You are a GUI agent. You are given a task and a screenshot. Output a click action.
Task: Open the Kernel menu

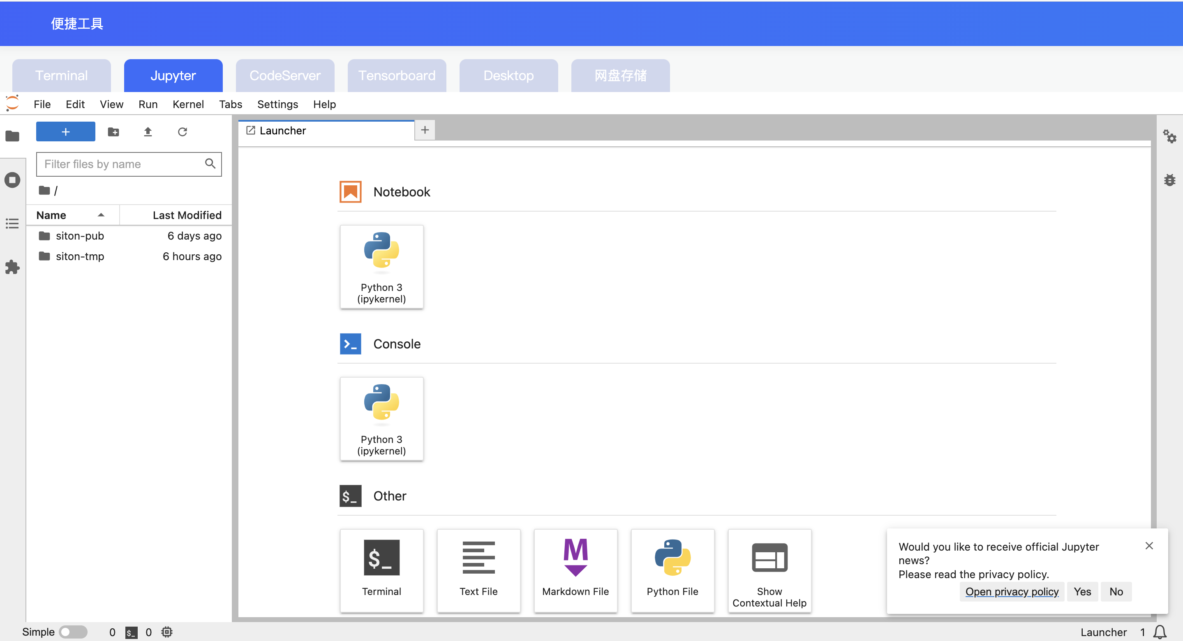[188, 104]
